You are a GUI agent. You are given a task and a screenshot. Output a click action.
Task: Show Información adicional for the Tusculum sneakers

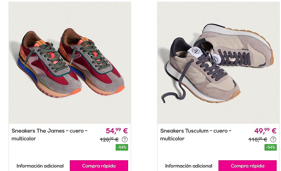tap(189, 166)
